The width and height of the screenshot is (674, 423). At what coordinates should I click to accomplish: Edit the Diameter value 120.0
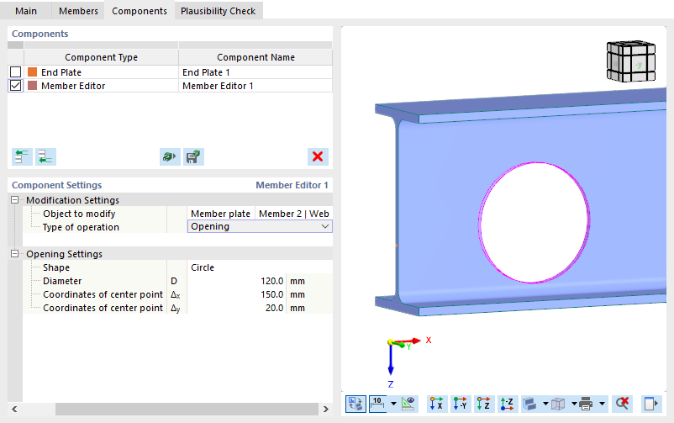236,281
